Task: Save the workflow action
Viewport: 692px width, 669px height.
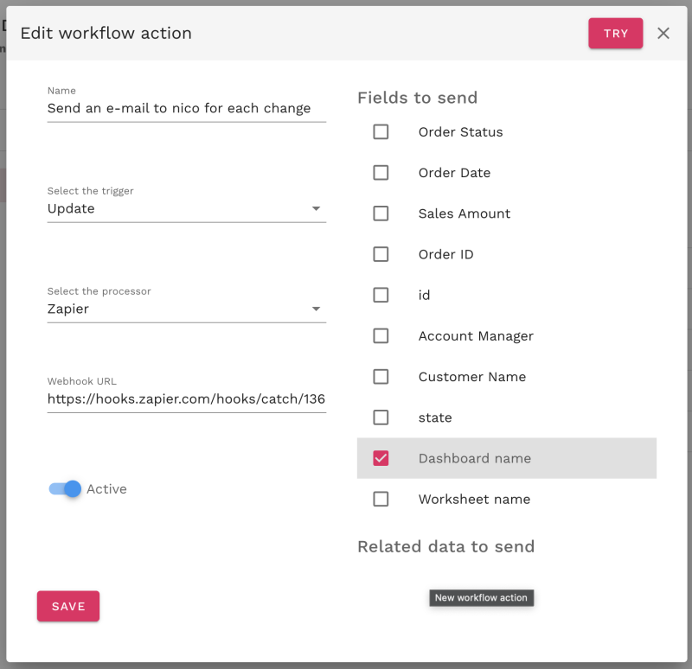Action: tap(67, 606)
